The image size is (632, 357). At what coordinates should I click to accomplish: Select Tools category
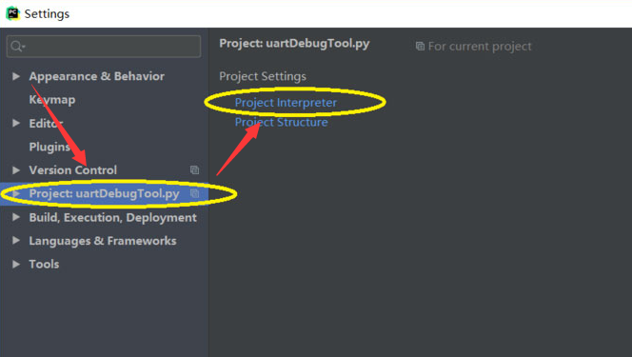coord(44,265)
